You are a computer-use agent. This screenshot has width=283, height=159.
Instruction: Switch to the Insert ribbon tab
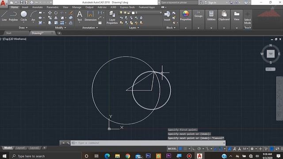point(25,7)
